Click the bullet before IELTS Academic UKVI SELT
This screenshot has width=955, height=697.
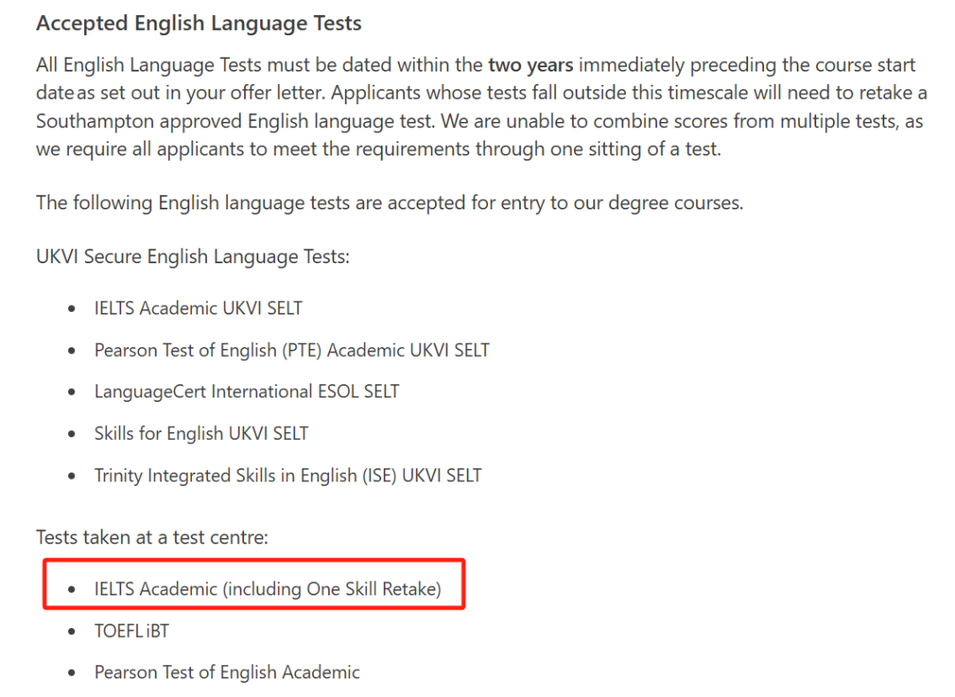[72, 309]
